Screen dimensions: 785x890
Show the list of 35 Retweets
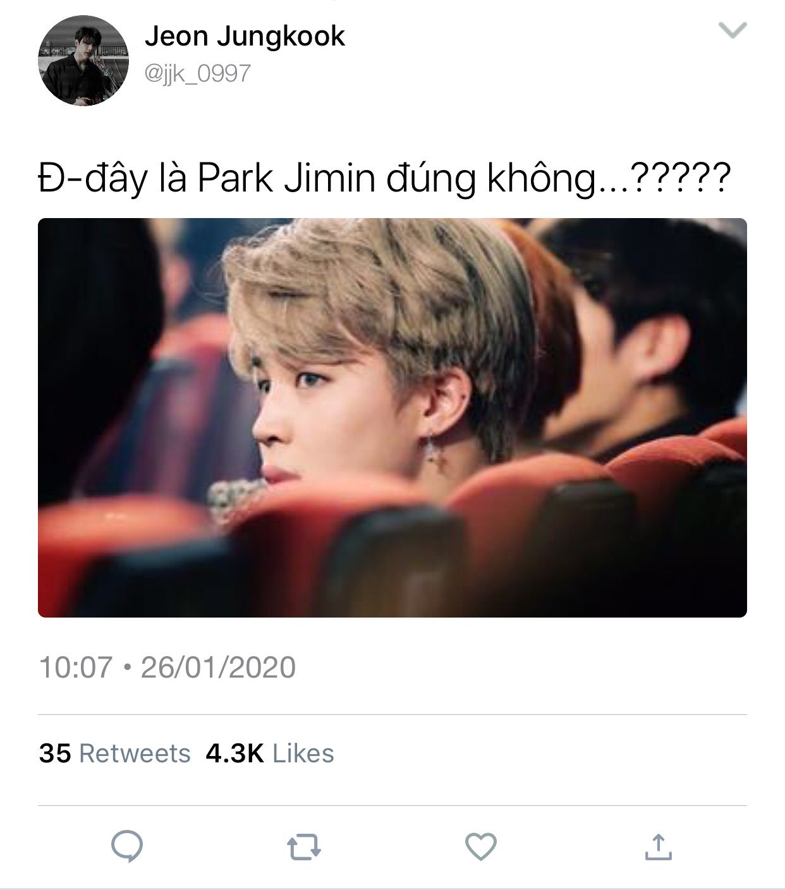114,753
